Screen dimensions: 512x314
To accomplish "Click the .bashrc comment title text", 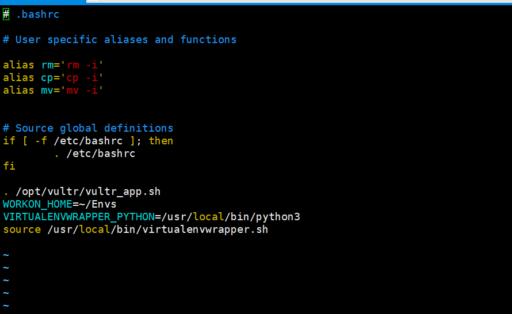I will [37, 14].
